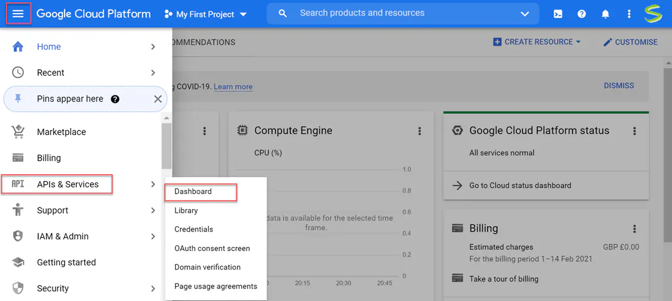Click plus icon beside Create Resource
The image size is (672, 301).
(497, 42)
